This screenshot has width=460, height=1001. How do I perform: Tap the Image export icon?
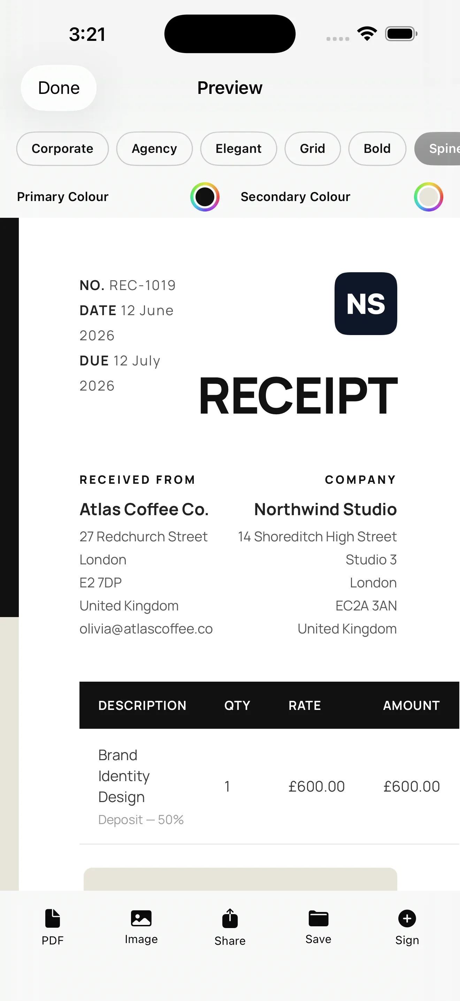[141, 918]
